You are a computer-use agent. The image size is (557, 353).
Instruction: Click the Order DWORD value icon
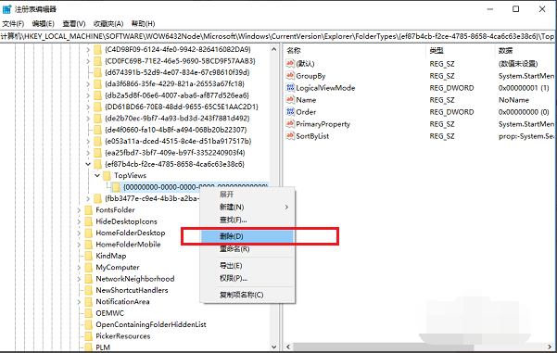pyautogui.click(x=290, y=112)
